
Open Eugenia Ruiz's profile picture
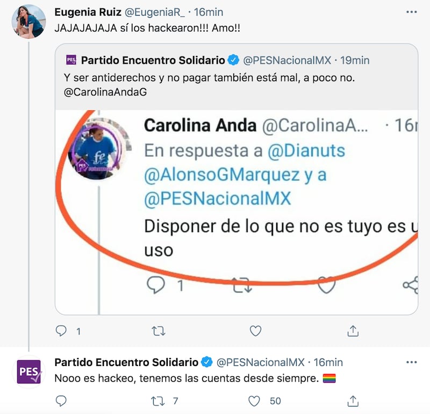[29, 22]
